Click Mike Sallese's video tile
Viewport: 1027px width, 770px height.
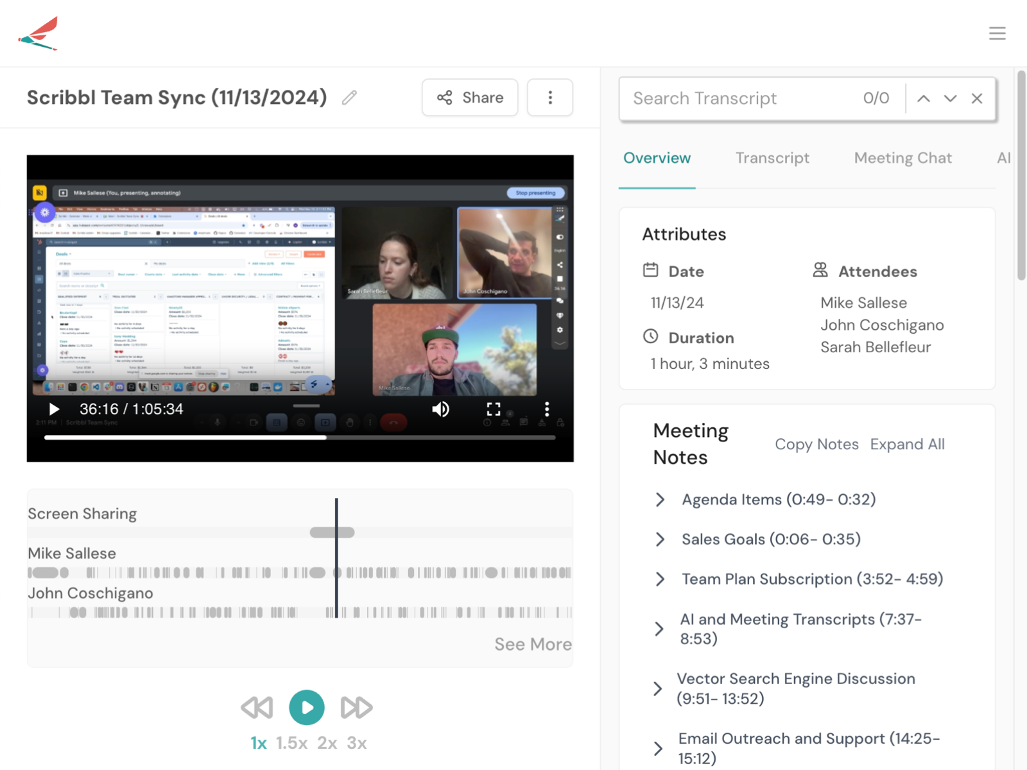(x=454, y=349)
